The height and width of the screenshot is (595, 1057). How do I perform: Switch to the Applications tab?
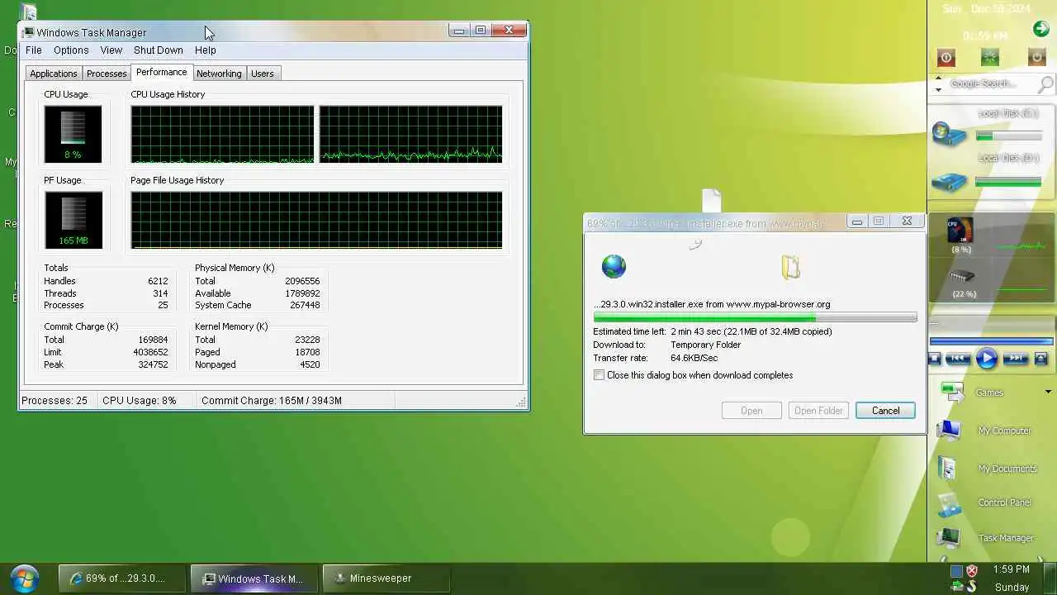[54, 74]
